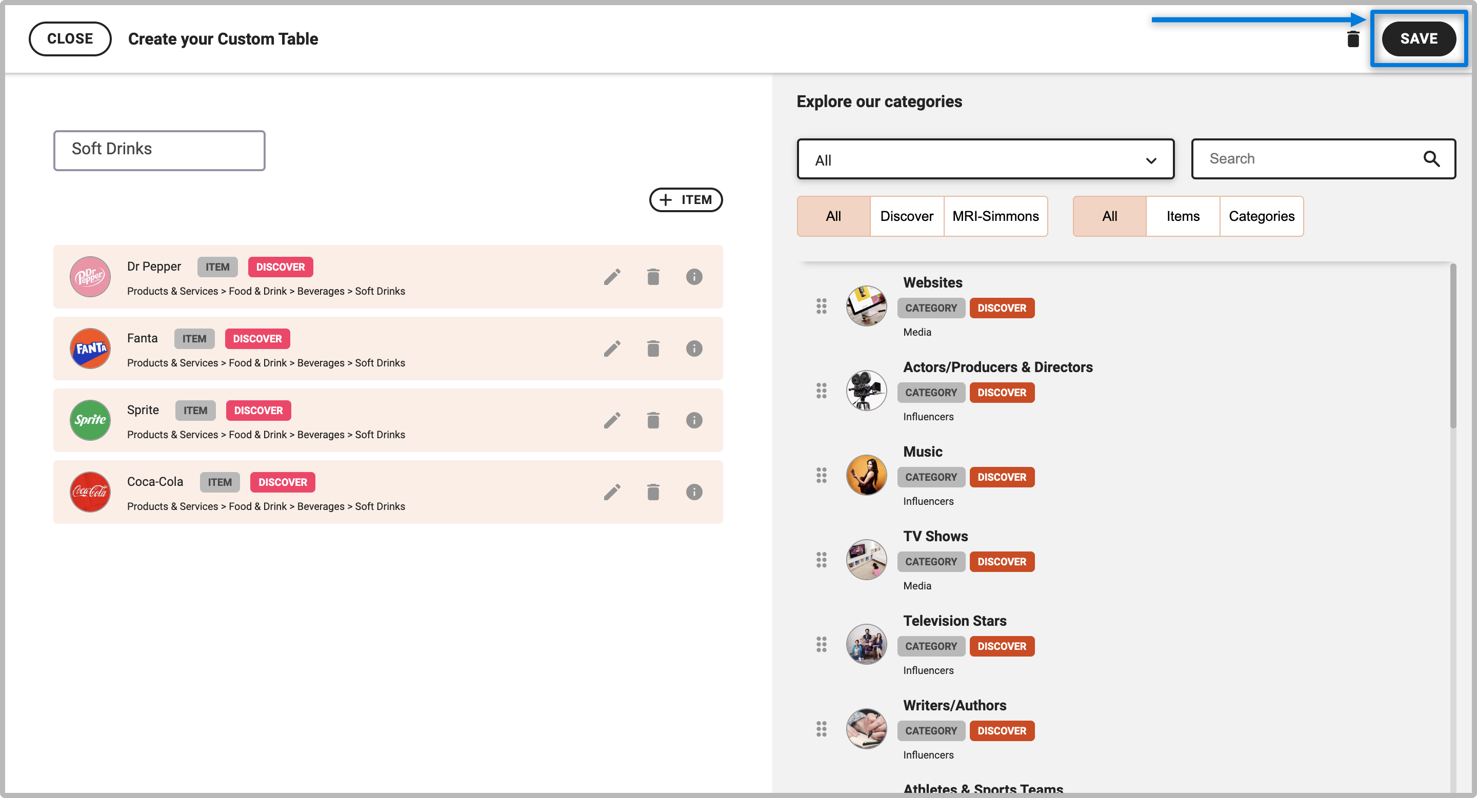Filter the list to Items only

[x=1183, y=216]
